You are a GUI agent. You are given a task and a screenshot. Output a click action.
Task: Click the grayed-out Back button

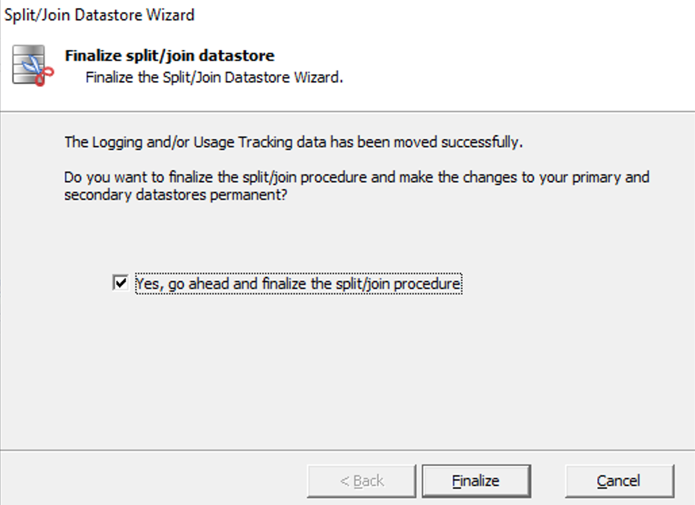tap(362, 481)
